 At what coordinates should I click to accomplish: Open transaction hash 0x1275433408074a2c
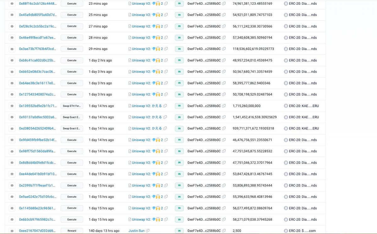[x=37, y=94]
